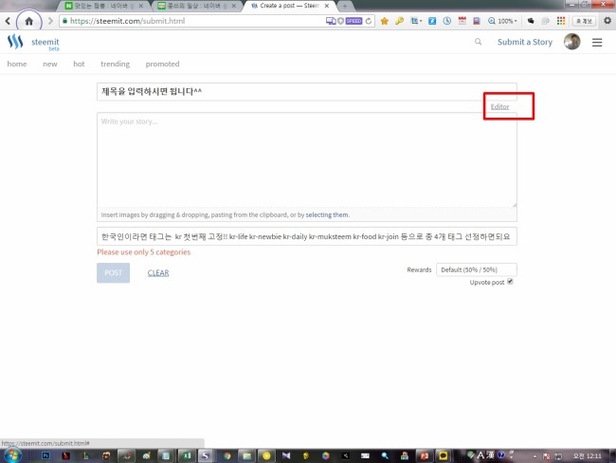Screen dimensions: 616x463
Task: Click the browser home button
Action: pyautogui.click(x=29, y=20)
